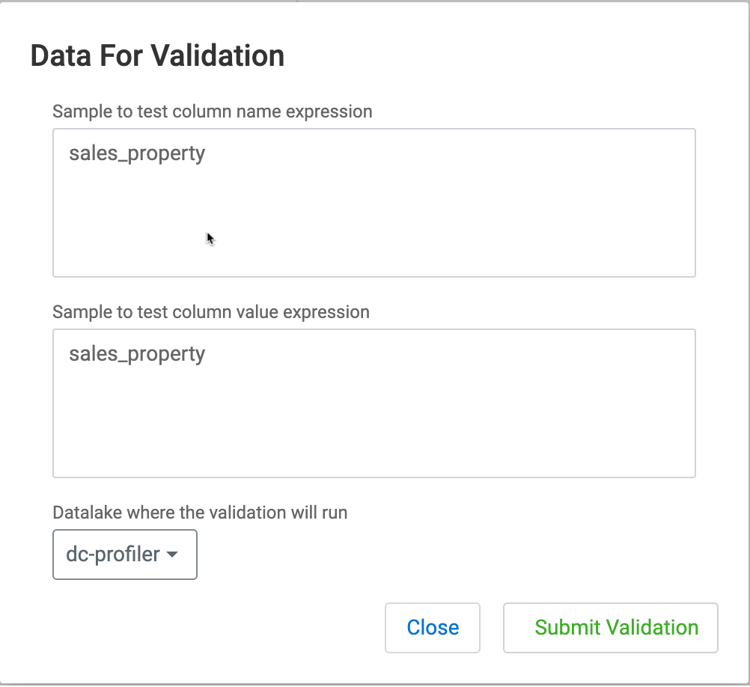Place cursor on sales_property in column name sample
The height and width of the screenshot is (687, 750).
pos(137,153)
